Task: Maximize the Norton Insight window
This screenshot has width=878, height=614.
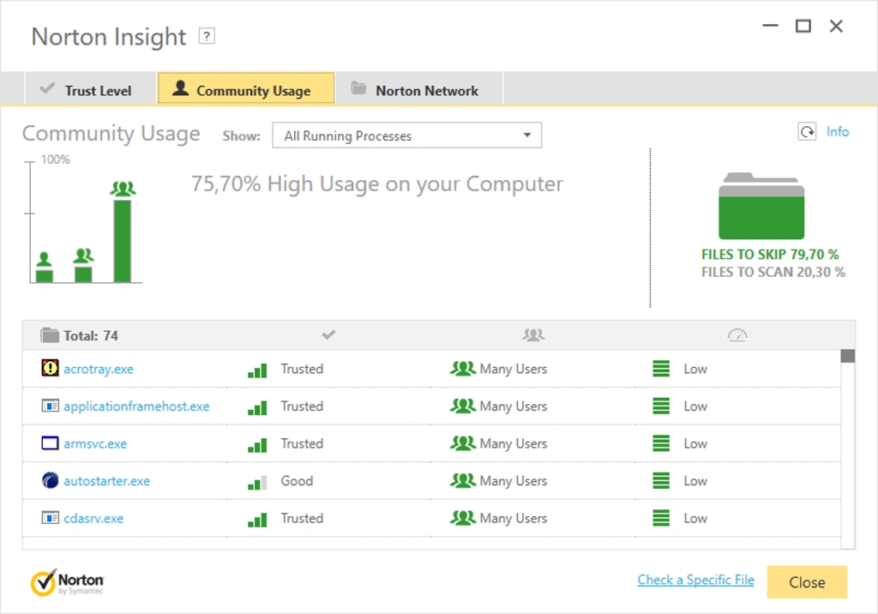Action: point(803,27)
